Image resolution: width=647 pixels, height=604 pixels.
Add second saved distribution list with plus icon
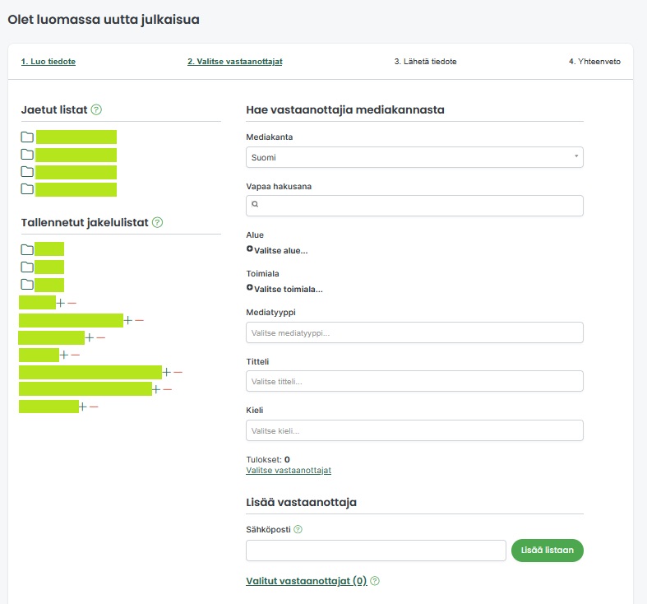tap(128, 320)
